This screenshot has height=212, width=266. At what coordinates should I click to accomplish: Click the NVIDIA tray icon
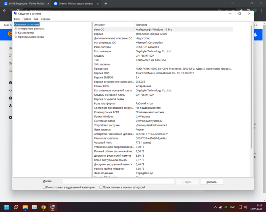(x=226, y=207)
